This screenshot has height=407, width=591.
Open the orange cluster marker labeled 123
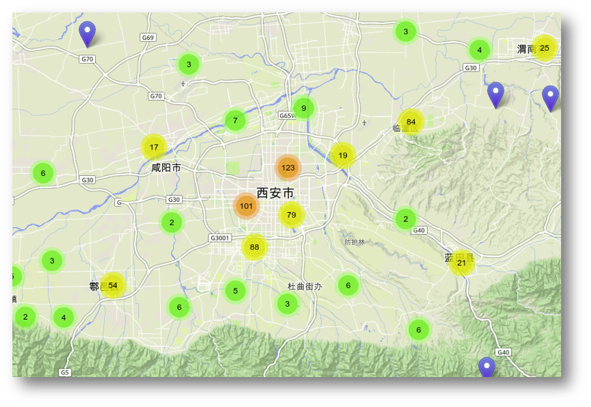coord(288,168)
